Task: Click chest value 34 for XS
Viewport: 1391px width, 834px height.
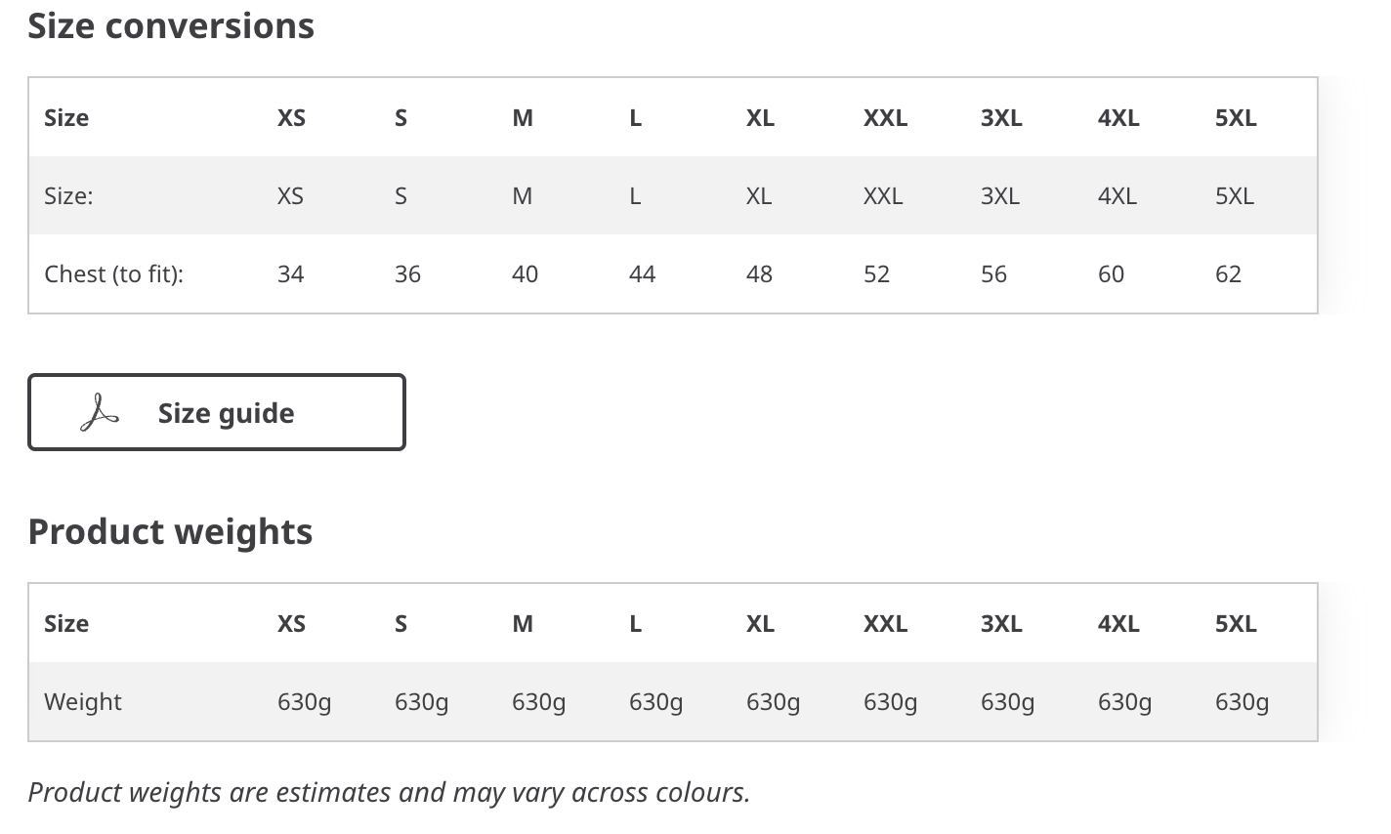Action: coord(290,274)
